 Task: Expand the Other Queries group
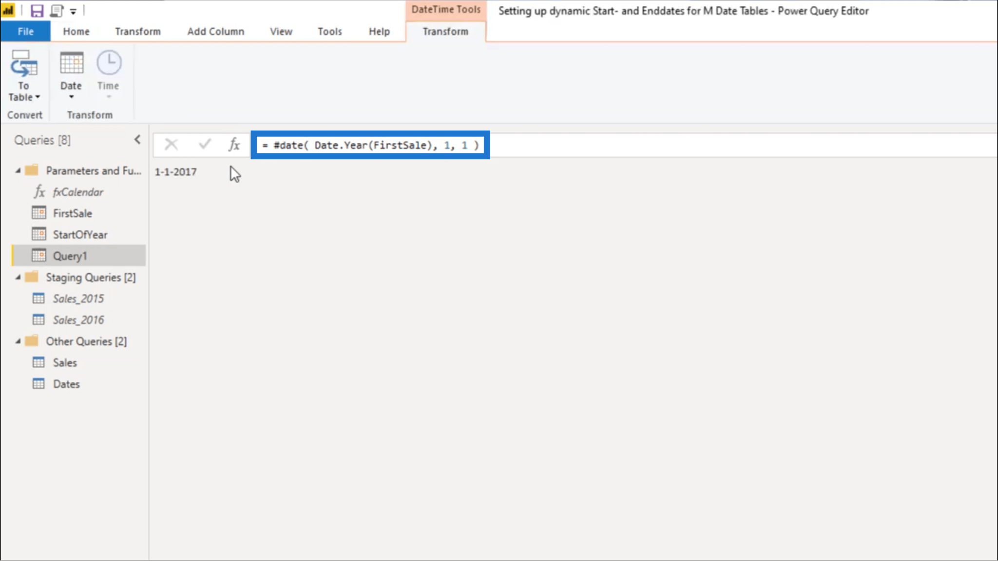coord(18,341)
